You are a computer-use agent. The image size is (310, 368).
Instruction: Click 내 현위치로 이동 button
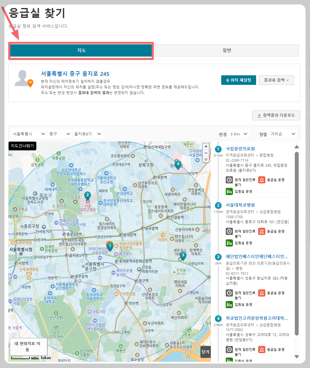click(x=29, y=347)
